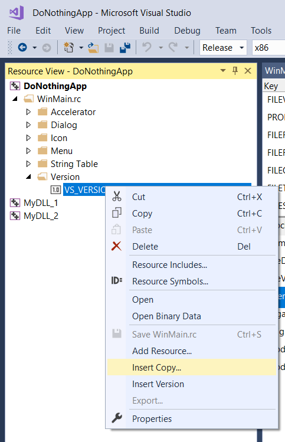Select the MyDLL_2 project label
Screen dimensions: 285x442
pos(41,215)
